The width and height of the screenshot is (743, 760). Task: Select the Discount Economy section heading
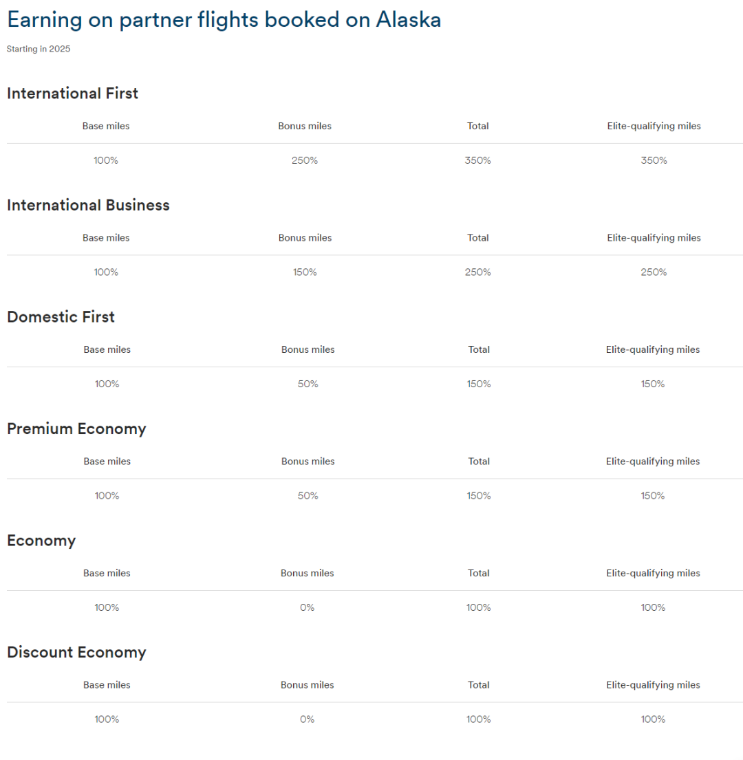pyautogui.click(x=76, y=652)
